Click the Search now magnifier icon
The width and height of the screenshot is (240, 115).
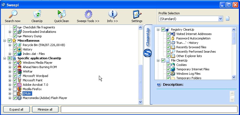13,14
